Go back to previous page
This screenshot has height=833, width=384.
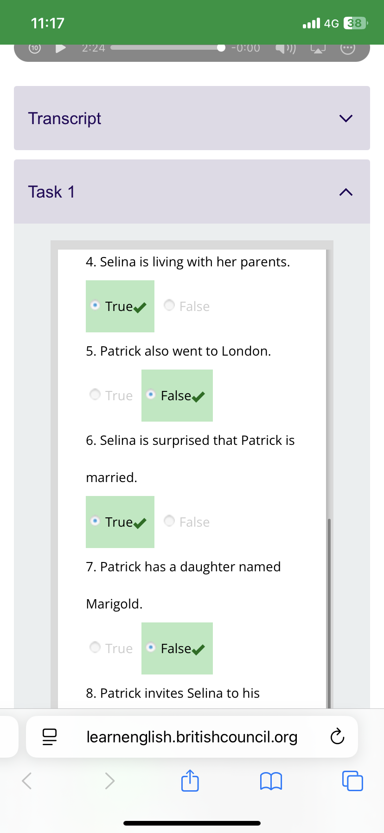(x=27, y=781)
